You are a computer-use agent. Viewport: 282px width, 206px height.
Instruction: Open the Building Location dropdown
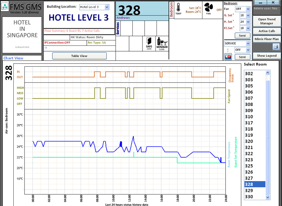coord(107,7)
